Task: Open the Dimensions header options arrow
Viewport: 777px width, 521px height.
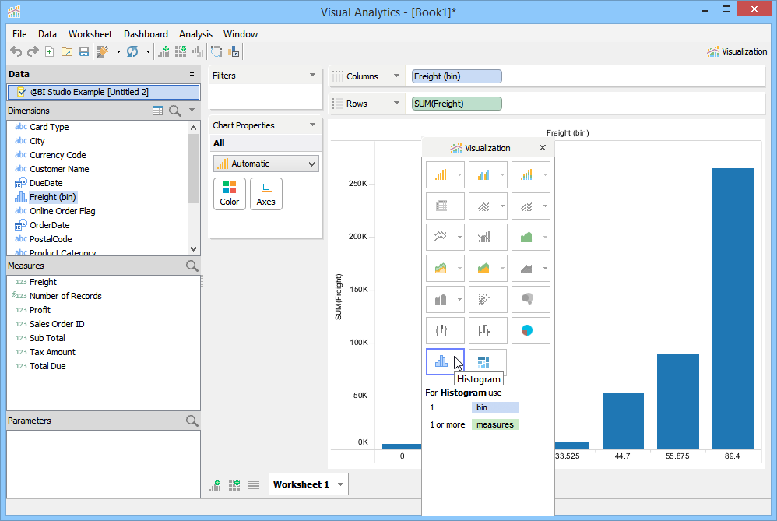Action: [192, 110]
